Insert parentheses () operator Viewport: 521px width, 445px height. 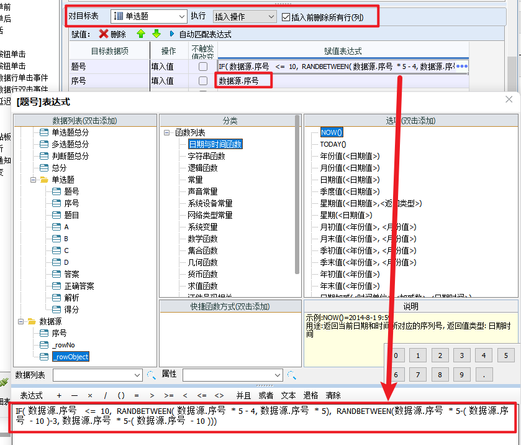pos(121,395)
